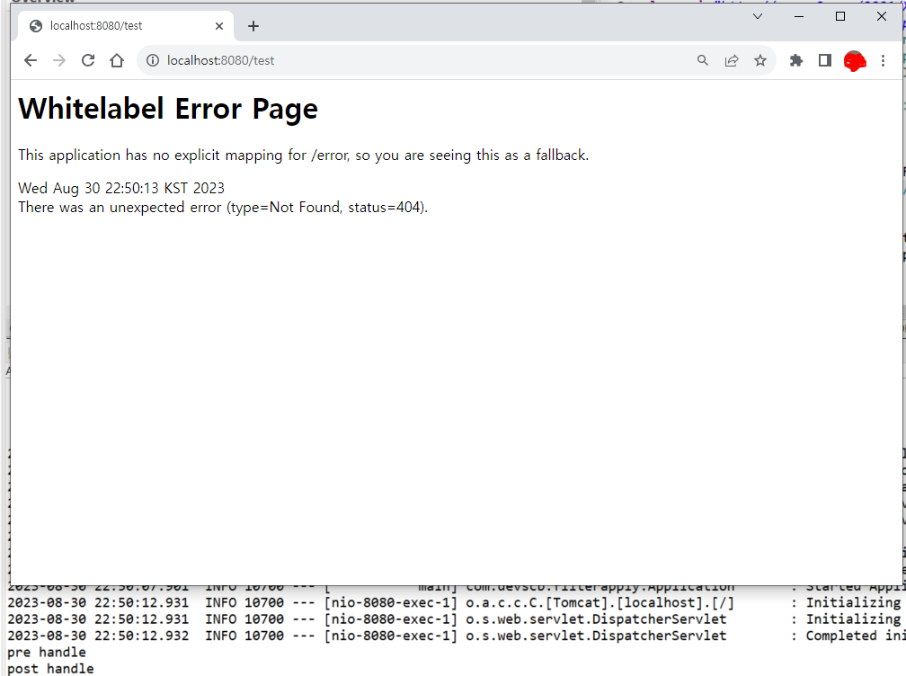Viewport: 906px width, 676px height.
Task: Maximize the Chrome window
Action: (840, 16)
